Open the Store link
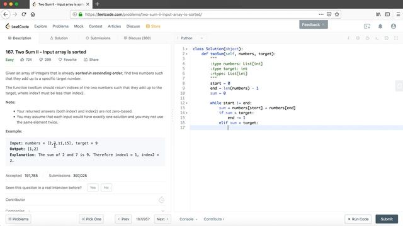 click(153, 26)
